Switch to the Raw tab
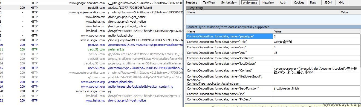Screen dimensions: 361x107 point(313,2)
